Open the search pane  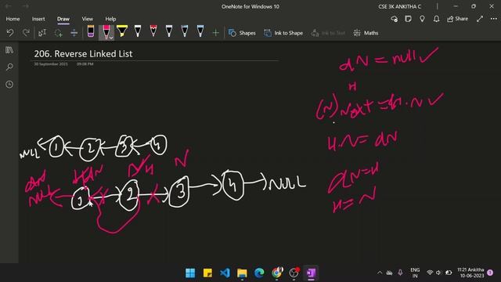click(x=9, y=67)
